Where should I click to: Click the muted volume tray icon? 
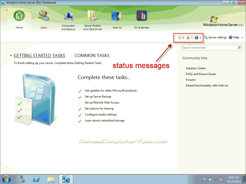coord(222,180)
